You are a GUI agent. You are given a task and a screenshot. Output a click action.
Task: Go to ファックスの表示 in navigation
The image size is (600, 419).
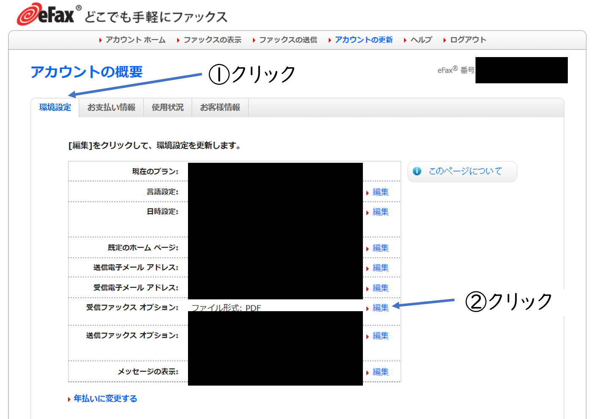click(x=212, y=40)
